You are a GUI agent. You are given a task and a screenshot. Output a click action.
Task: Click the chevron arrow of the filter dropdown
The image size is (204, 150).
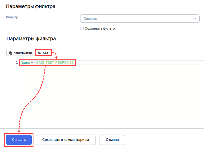click(194, 19)
